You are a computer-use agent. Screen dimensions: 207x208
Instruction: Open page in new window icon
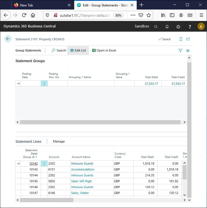(x=188, y=39)
